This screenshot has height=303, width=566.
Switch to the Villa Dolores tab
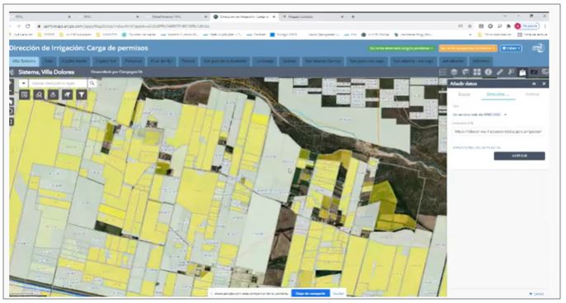24,61
